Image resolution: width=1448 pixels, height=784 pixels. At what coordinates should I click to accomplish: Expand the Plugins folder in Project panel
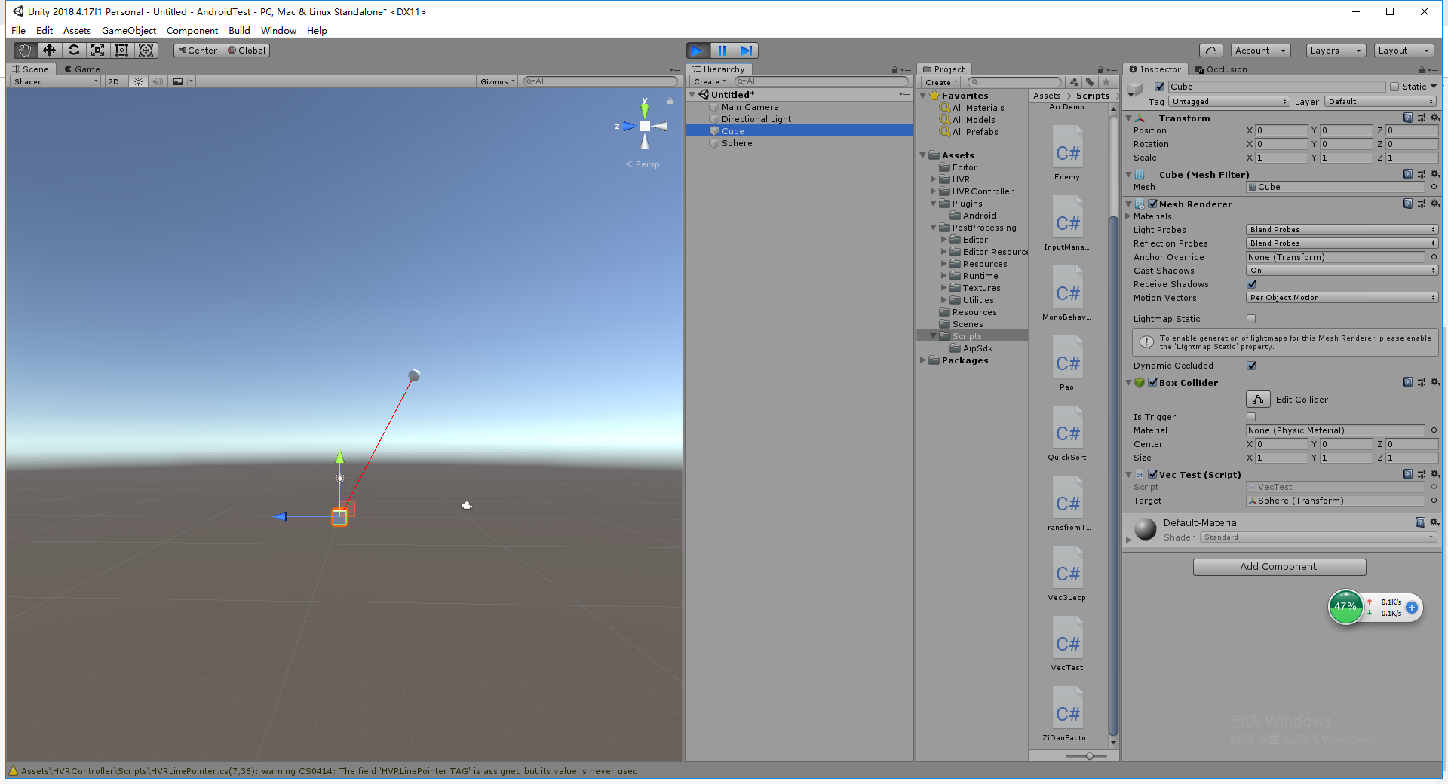934,203
